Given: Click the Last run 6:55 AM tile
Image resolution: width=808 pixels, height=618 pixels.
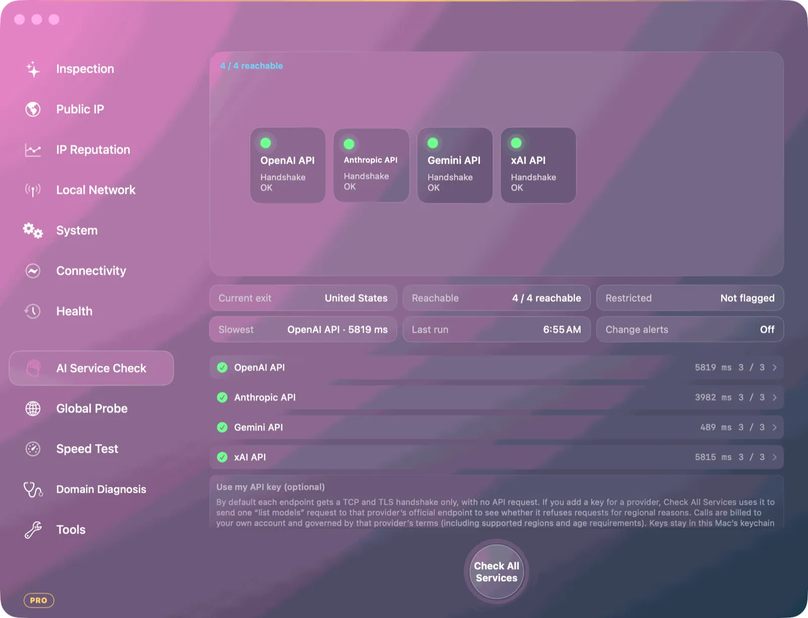Looking at the screenshot, I should click(x=496, y=329).
